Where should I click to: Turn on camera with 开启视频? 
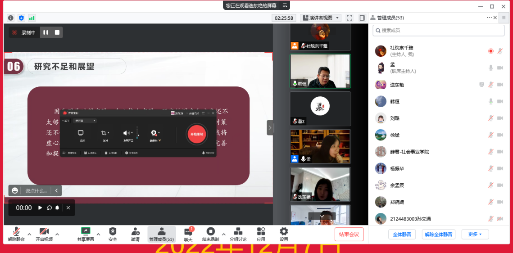pyautogui.click(x=44, y=231)
